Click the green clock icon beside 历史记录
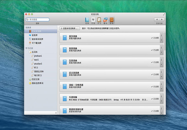The height and width of the screenshot is (130, 187). (30, 79)
